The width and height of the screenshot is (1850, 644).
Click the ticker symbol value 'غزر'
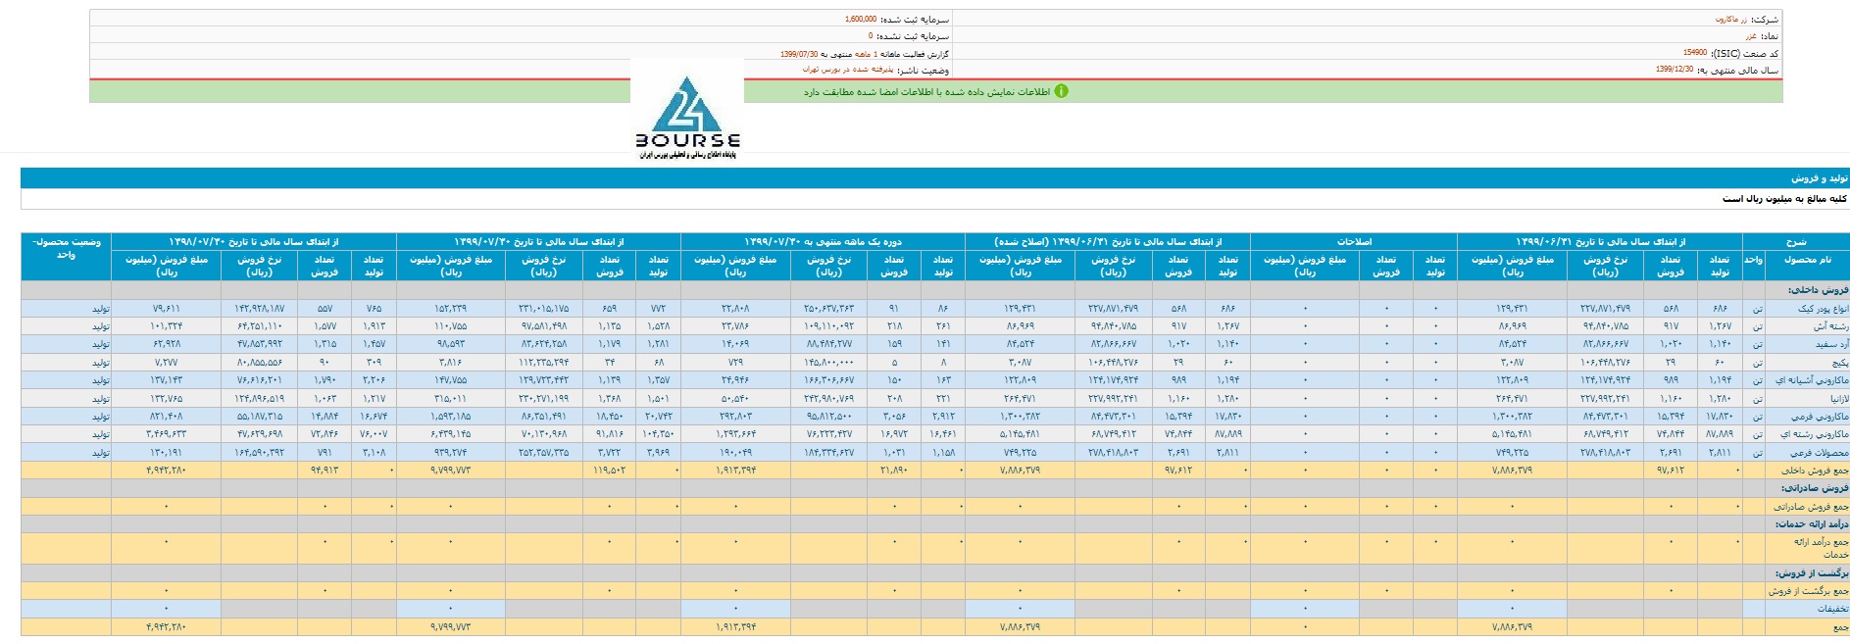point(1750,36)
